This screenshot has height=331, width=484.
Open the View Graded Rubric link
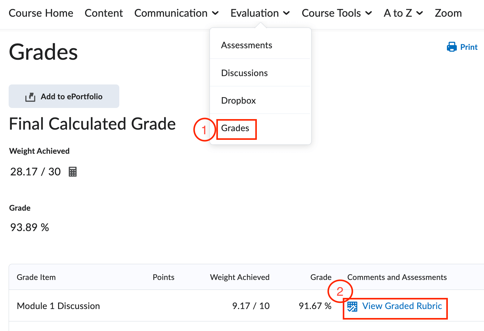pyautogui.click(x=402, y=306)
